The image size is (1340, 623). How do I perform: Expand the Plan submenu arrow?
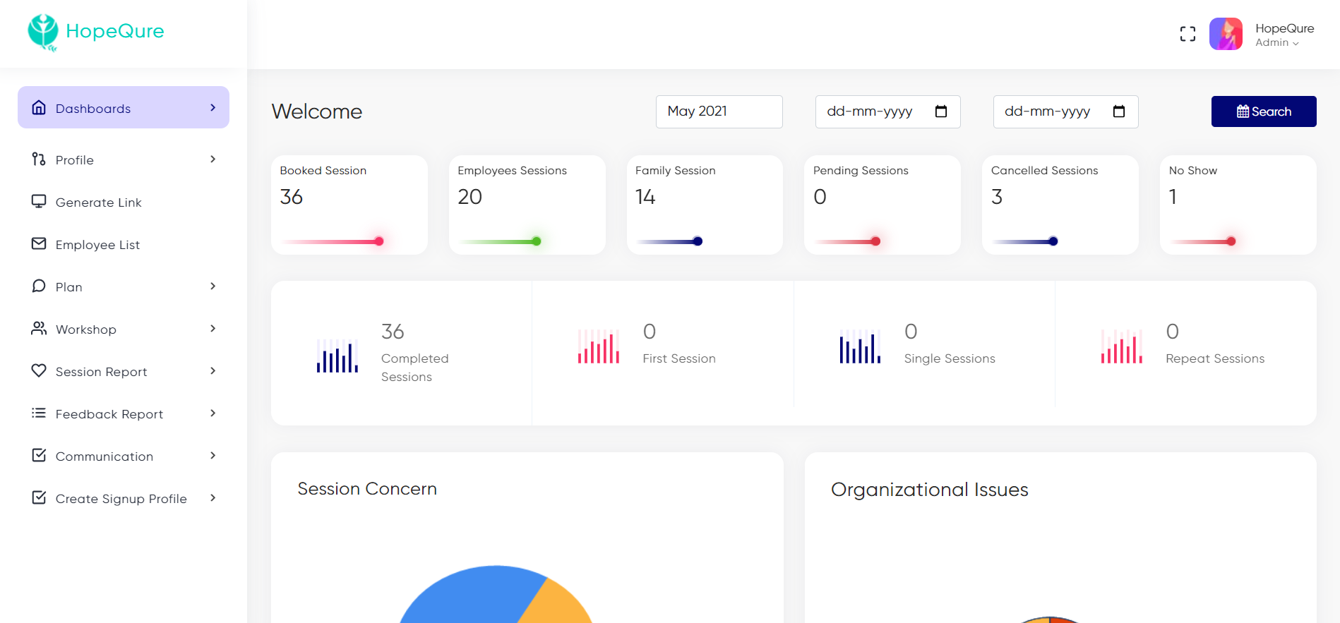click(x=213, y=286)
